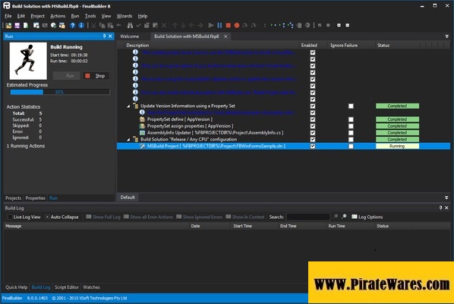Image resolution: width=454 pixels, height=304 pixels.
Task: Open the Tools menu
Action: [x=90, y=16]
